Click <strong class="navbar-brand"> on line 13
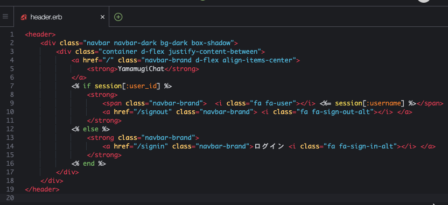Image resolution: width=448 pixels, height=205 pixels. coord(143,138)
